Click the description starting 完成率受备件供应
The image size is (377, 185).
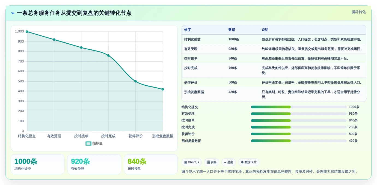coord(311,70)
